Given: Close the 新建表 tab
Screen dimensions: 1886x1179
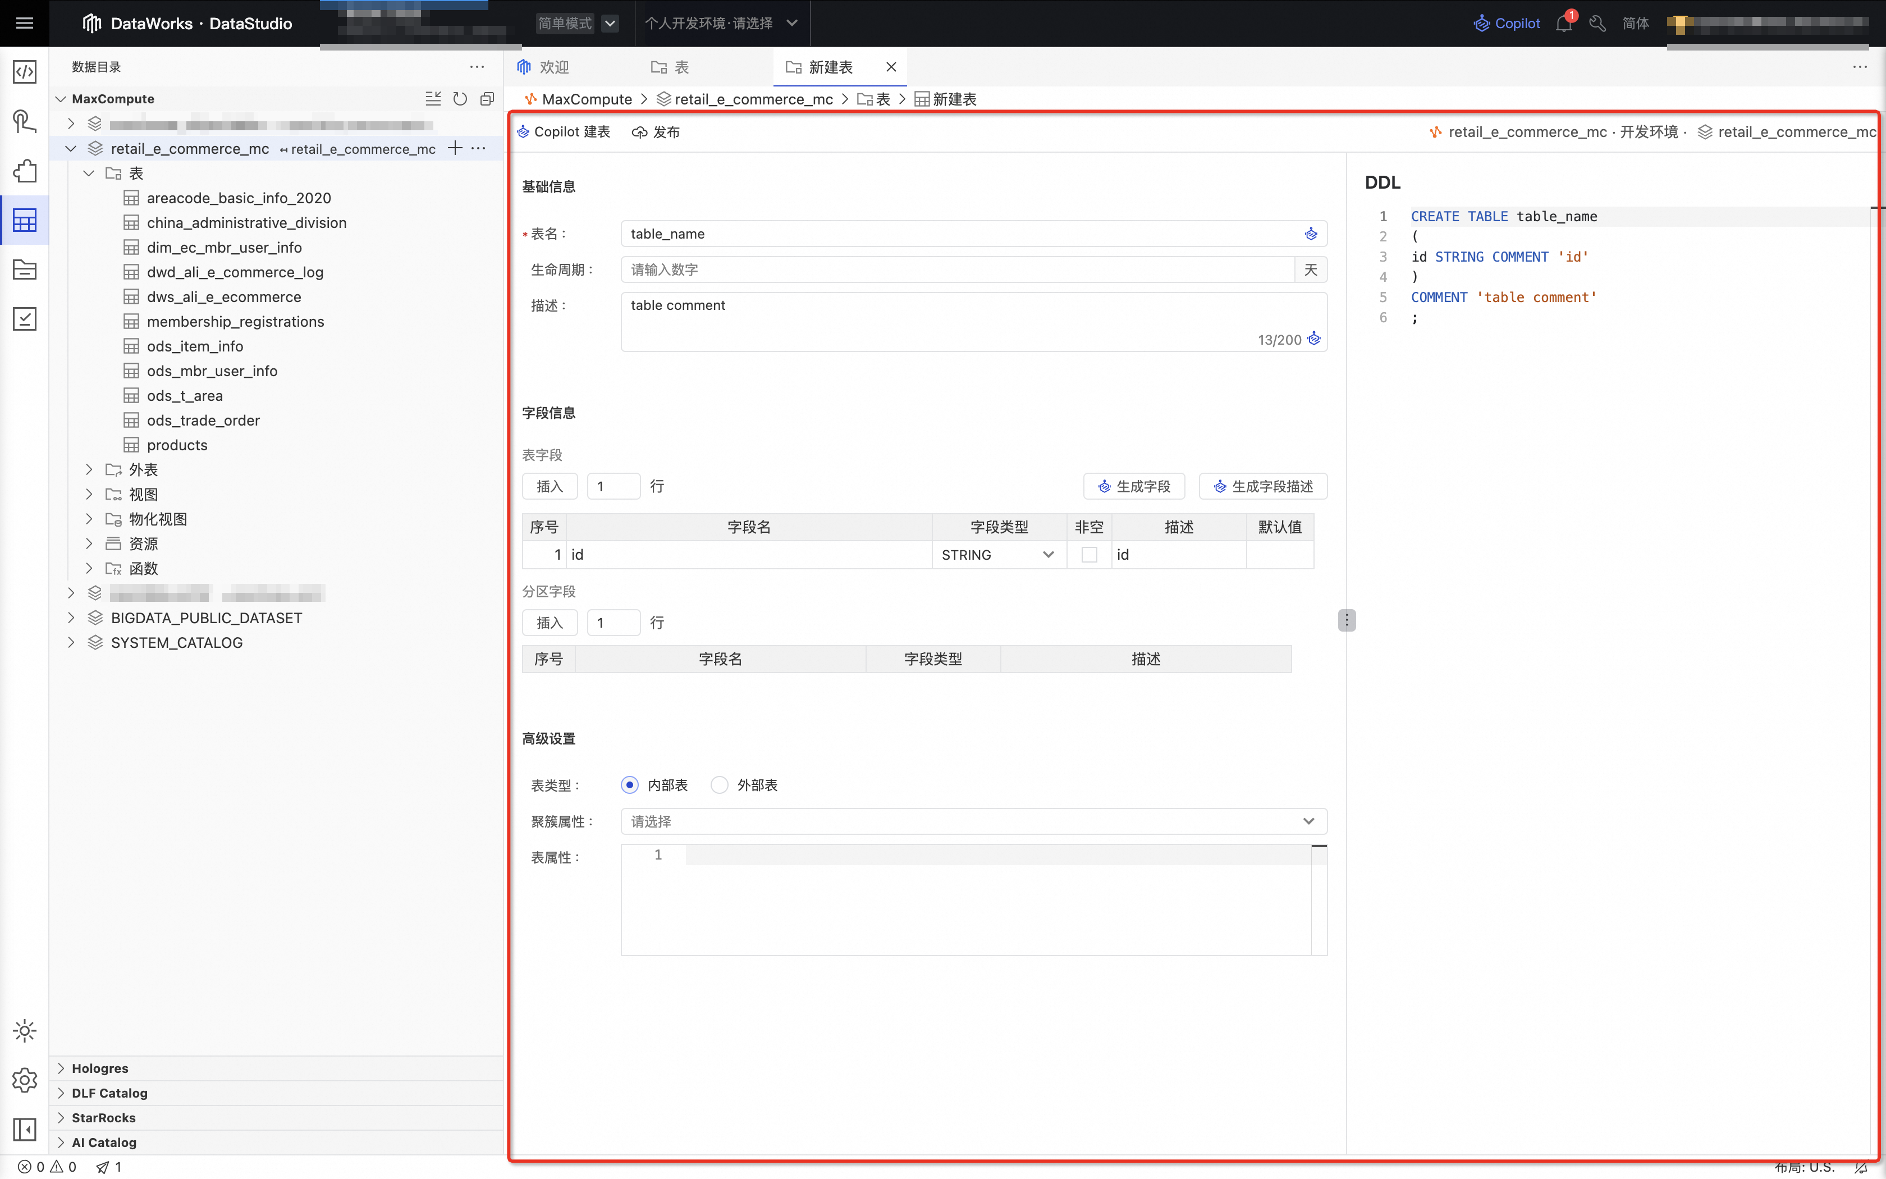Looking at the screenshot, I should pos(891,67).
